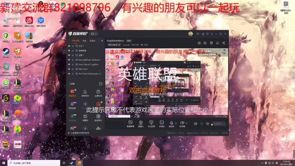Open the orange pencil tool in toolbox
This screenshot has width=295, height=166.
coord(98,104)
